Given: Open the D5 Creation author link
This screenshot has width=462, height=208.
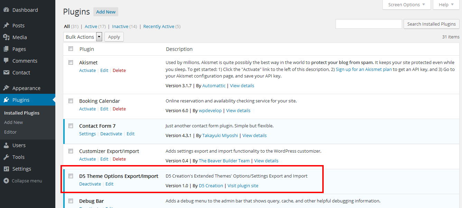Looking at the screenshot, I should point(211,186).
